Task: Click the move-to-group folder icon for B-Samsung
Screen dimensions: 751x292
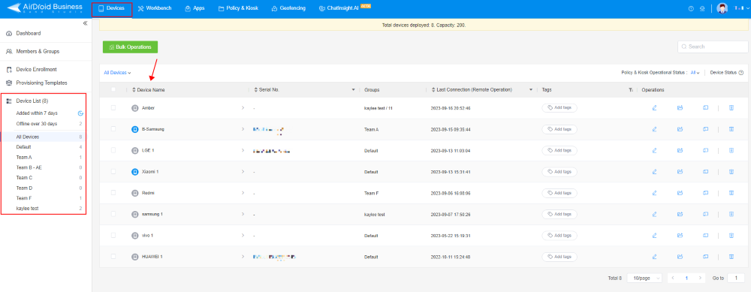Action: pyautogui.click(x=680, y=129)
